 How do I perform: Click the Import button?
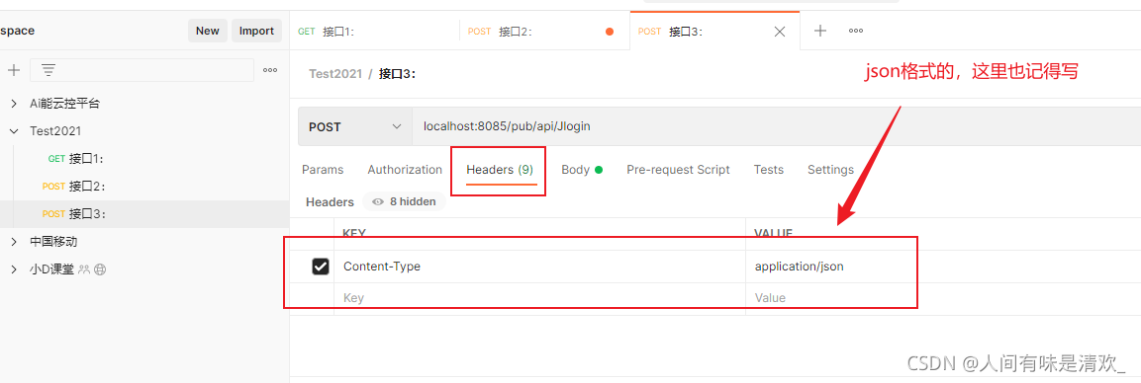point(256,31)
